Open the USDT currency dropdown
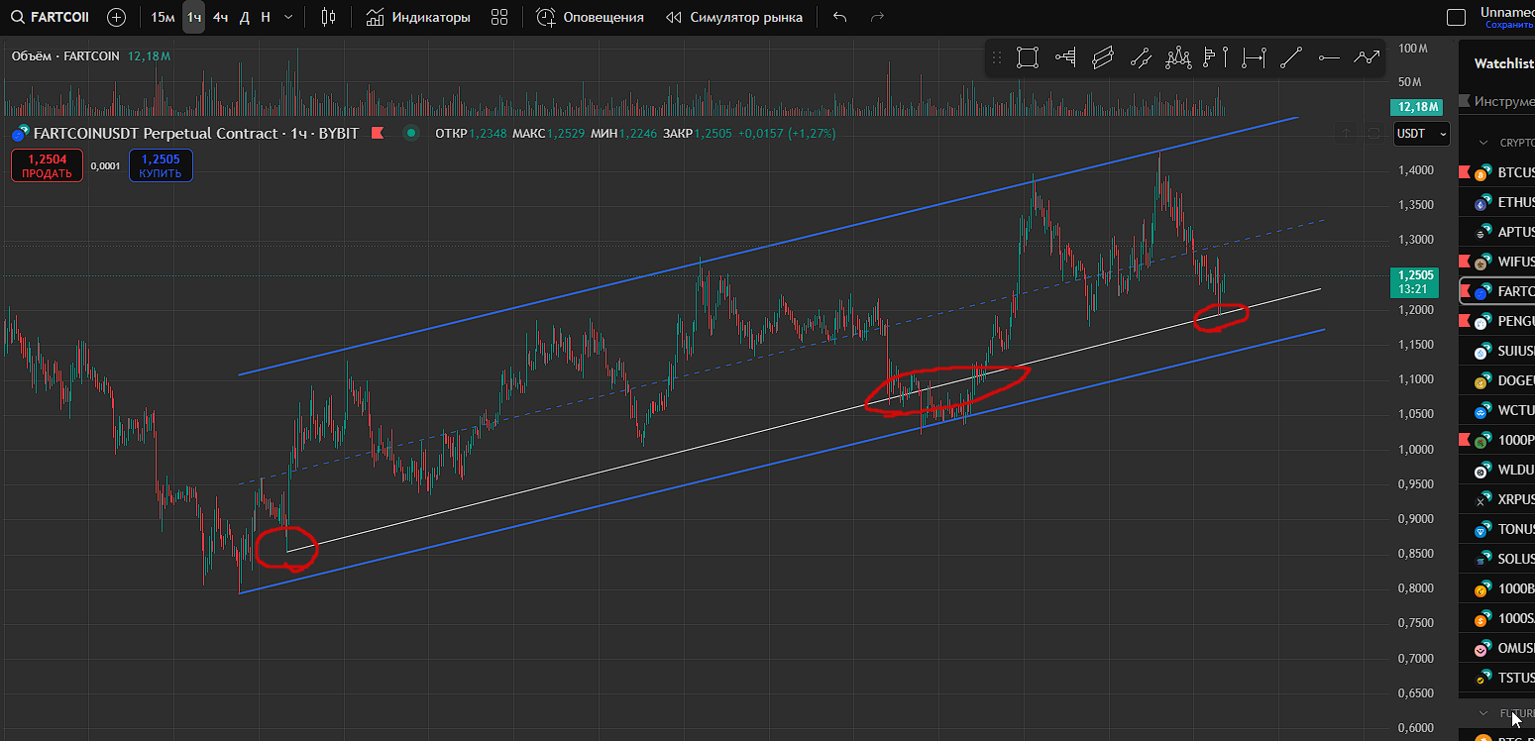The image size is (1535, 741). tap(1422, 133)
